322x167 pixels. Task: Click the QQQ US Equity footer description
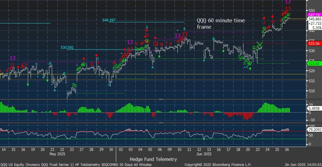click(x=76, y=164)
